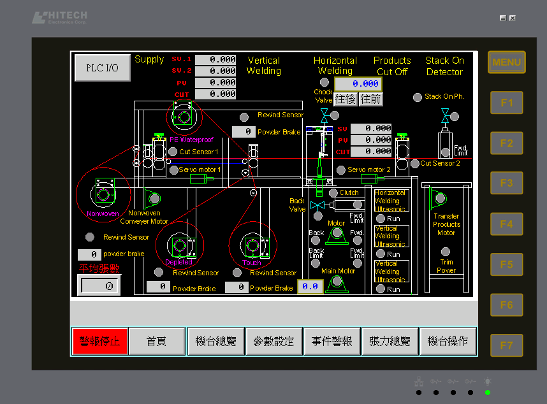
Task: Select the Touch roll icon
Action: 251,246
